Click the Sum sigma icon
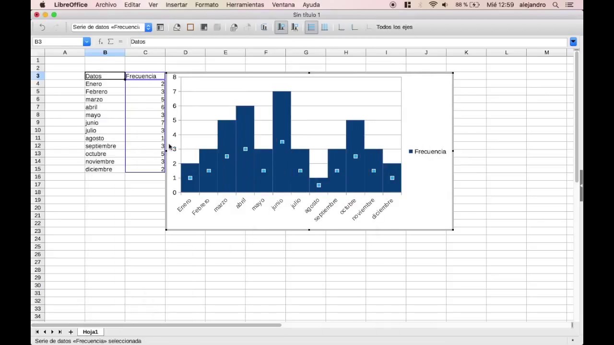Viewport: 614px width, 345px height. (111, 42)
